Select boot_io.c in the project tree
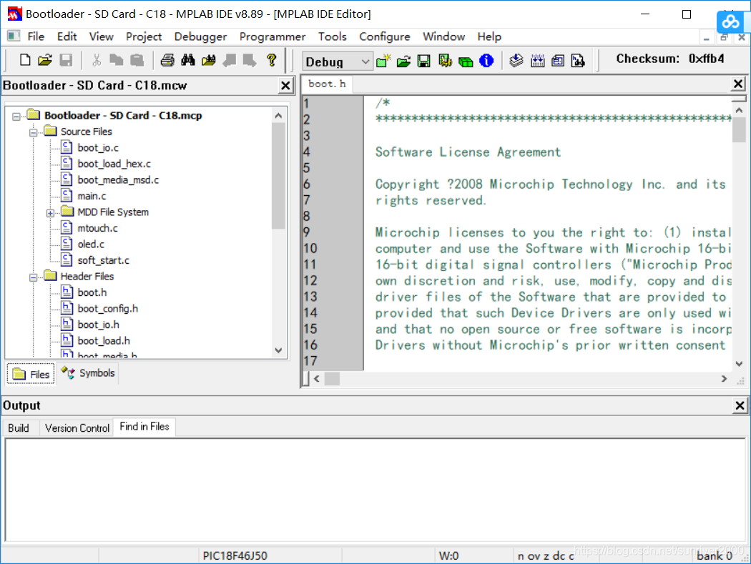The height and width of the screenshot is (564, 751). pos(98,148)
